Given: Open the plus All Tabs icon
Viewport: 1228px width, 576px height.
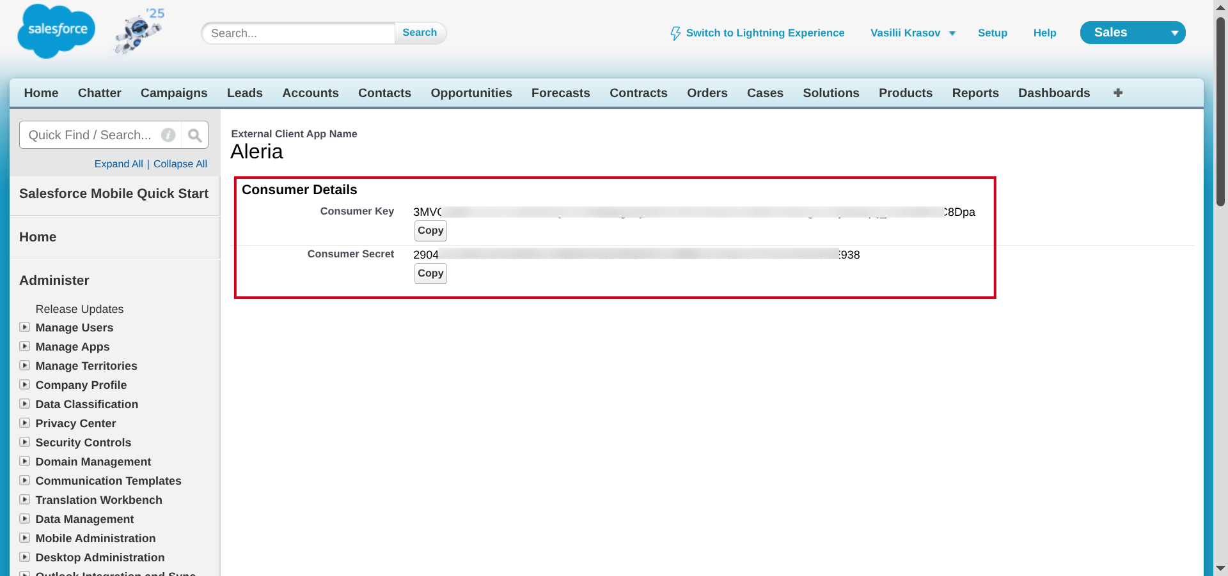Looking at the screenshot, I should click(1118, 93).
